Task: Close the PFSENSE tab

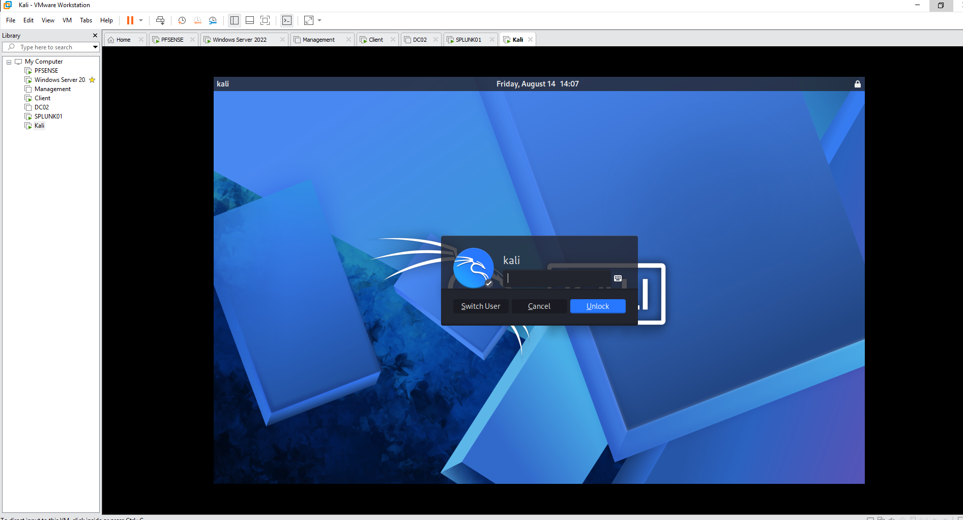Action: (192, 40)
